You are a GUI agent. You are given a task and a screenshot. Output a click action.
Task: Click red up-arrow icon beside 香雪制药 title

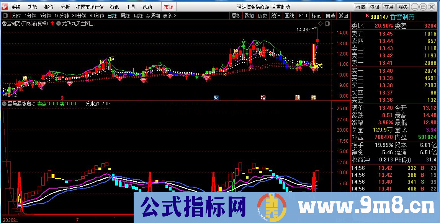pos(52,23)
